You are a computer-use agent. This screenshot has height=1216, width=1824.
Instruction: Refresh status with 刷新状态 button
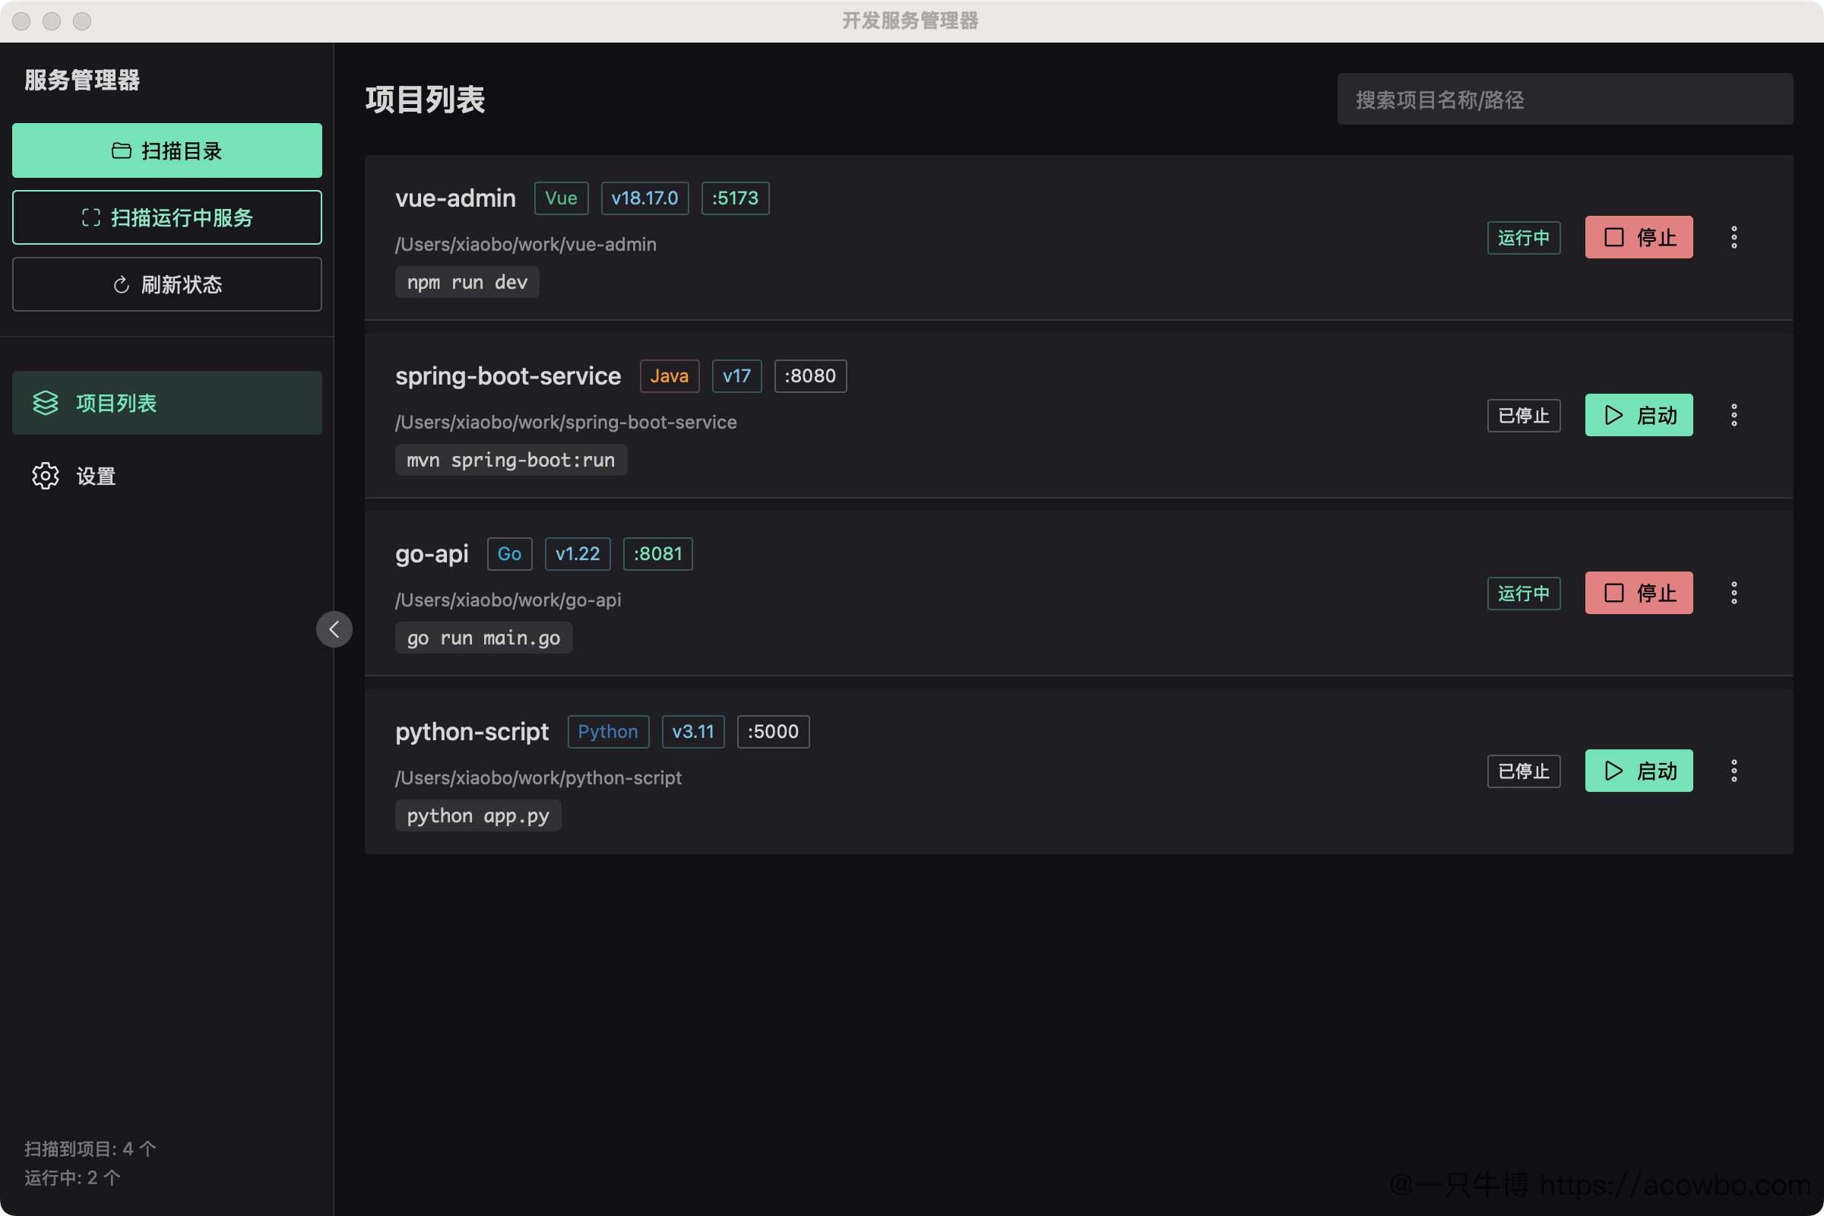(166, 284)
